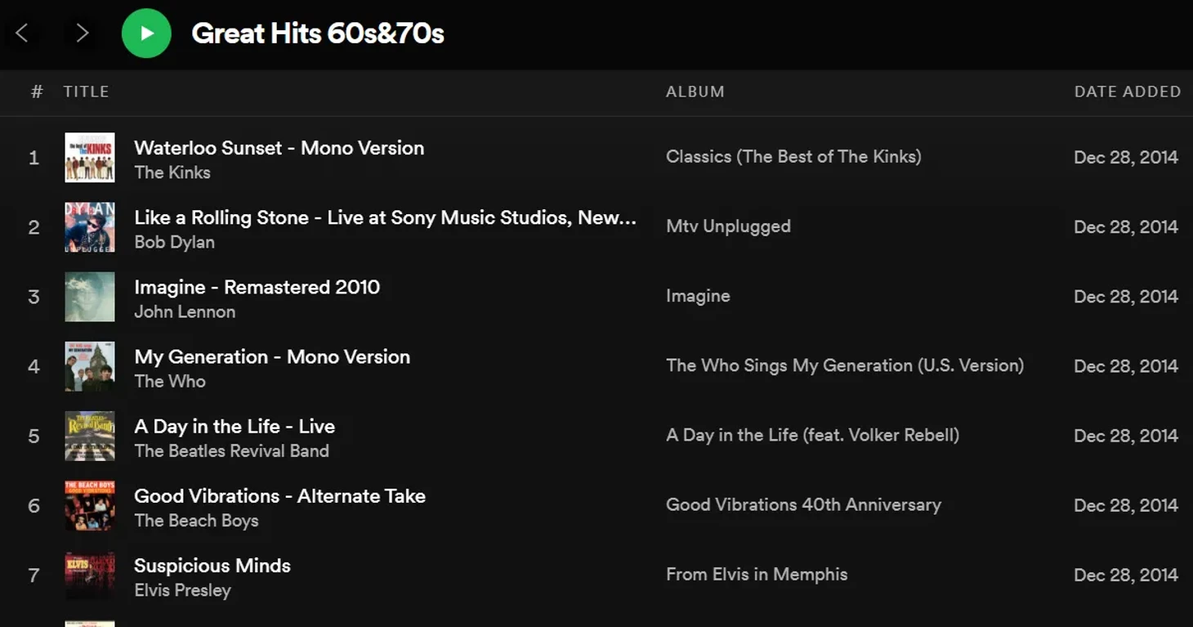Image resolution: width=1193 pixels, height=627 pixels.
Task: Click the date added for Waterloo Sunset
Action: point(1126,158)
